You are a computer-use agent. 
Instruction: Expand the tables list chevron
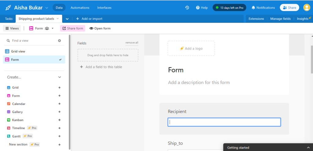(67, 19)
